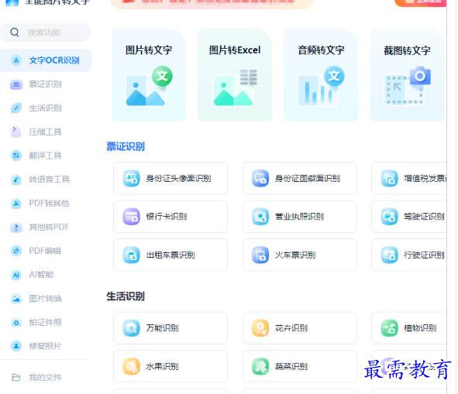Click the 身份证头像面识别 icon
This screenshot has width=458, height=394.
(x=131, y=178)
